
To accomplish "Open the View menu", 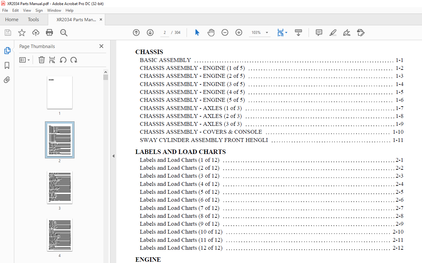I will (27, 10).
